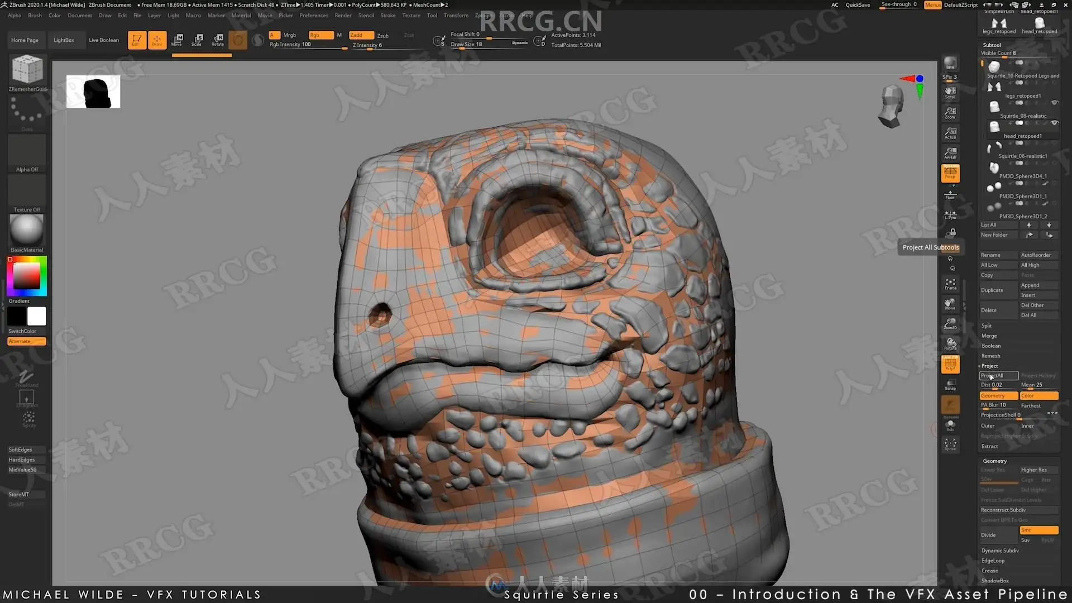
Task: Enable PolyF wireframe display icon
Action: 950,365
